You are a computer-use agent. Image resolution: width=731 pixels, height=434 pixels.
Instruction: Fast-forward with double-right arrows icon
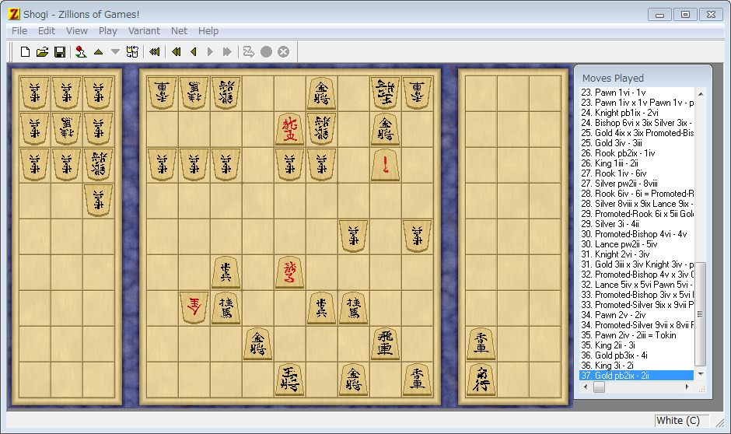[227, 52]
